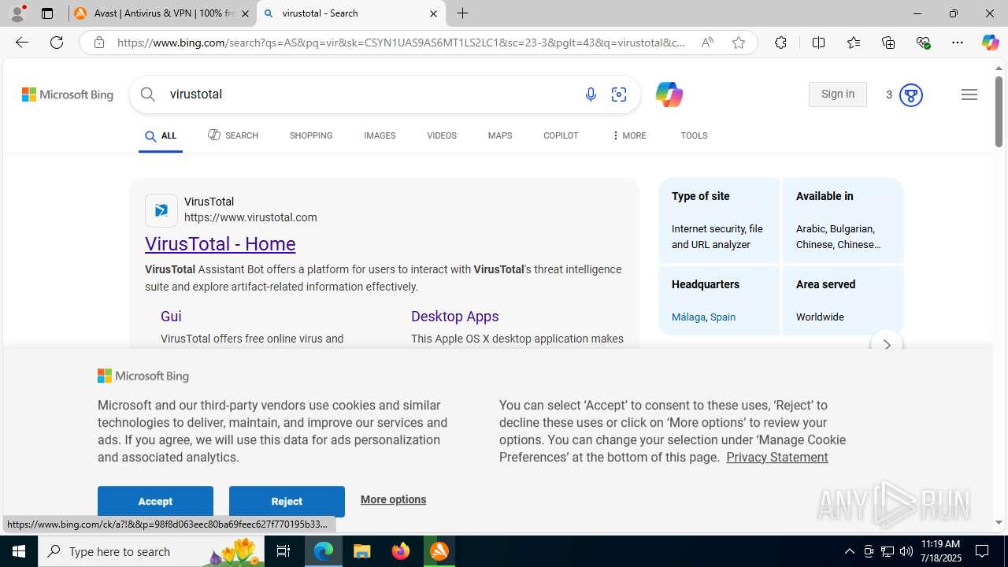Open the COPILOT tab
Viewport: 1008px width, 567px height.
(x=561, y=135)
